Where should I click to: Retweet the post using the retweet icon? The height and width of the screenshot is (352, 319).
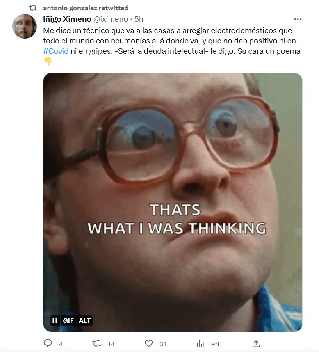click(97, 343)
